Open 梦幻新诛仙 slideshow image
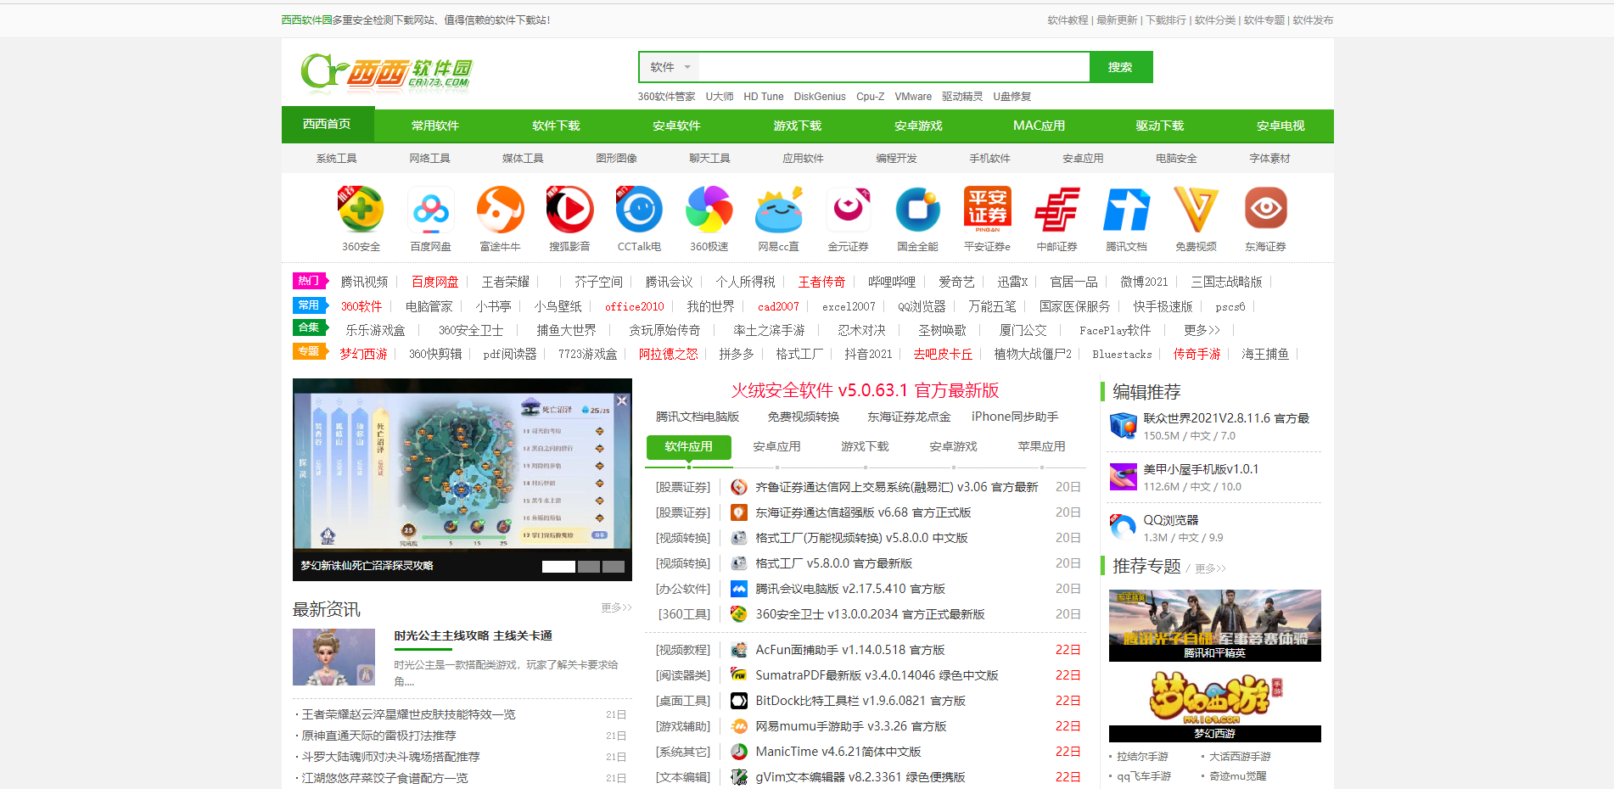Screen dimensions: 1614x789 pos(462,479)
